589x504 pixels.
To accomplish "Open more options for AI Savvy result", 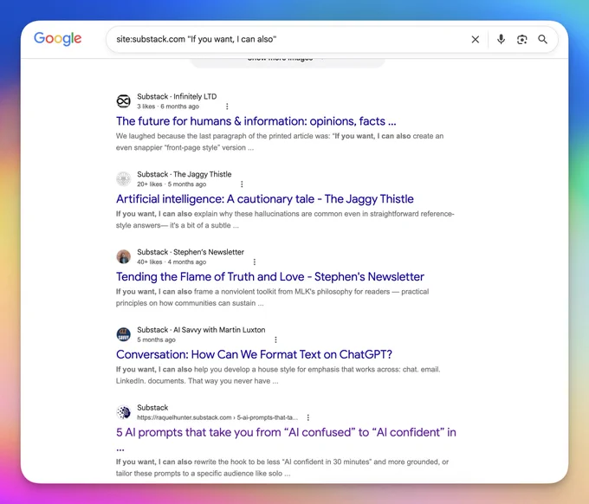I will [x=275, y=339].
